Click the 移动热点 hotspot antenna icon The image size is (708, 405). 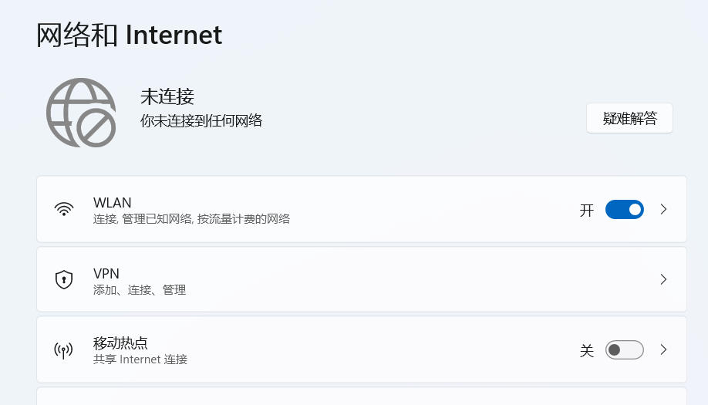(63, 350)
